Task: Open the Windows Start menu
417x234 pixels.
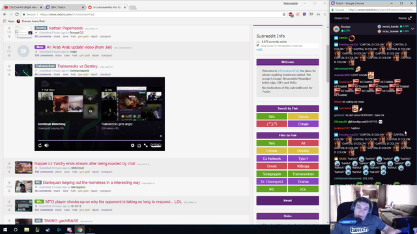Action: tap(5, 229)
